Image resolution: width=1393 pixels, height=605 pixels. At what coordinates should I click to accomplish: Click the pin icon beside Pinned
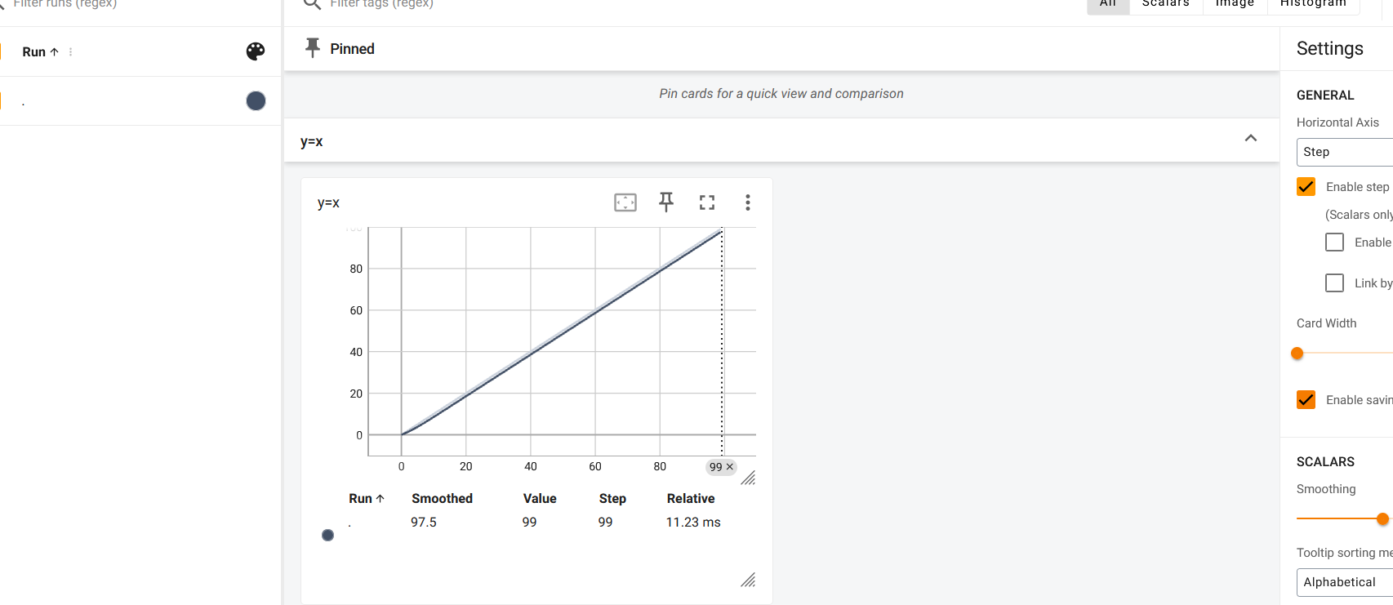tap(312, 48)
